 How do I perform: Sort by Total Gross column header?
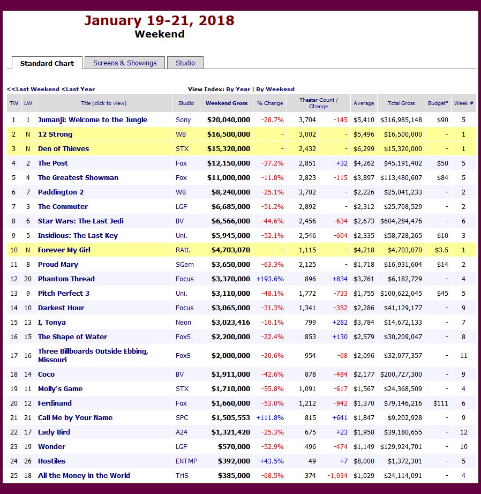(401, 103)
